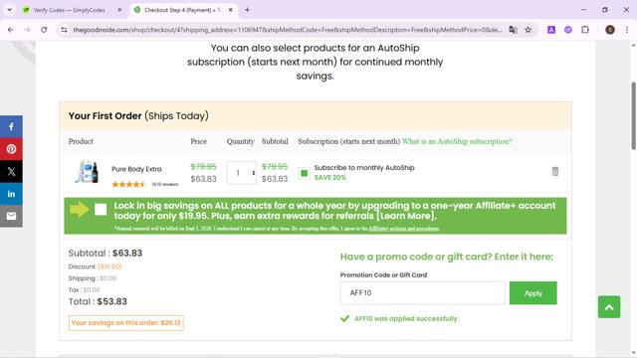
Task: Check the Affiliate+ account upgrade checkbox
Action: [x=101, y=210]
